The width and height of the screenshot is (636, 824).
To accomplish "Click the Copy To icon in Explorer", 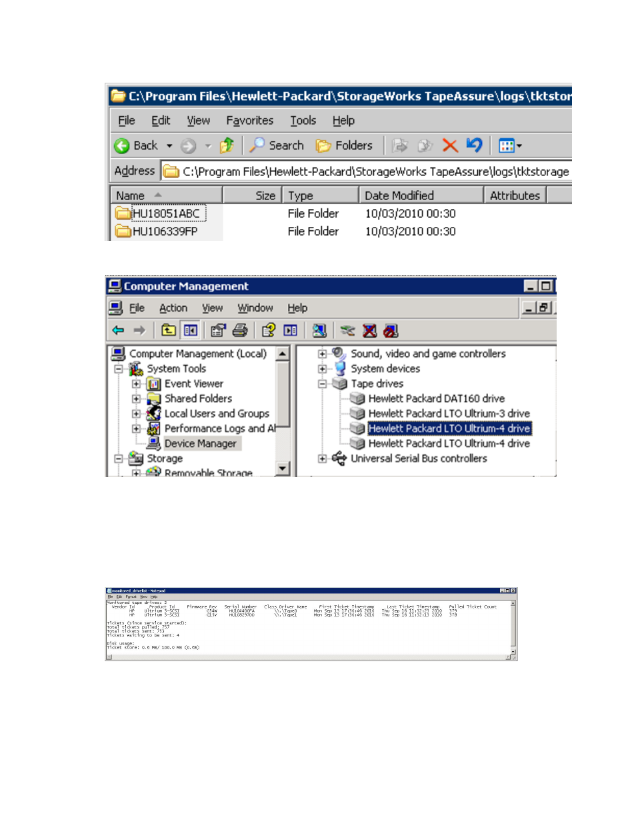I will coord(425,145).
